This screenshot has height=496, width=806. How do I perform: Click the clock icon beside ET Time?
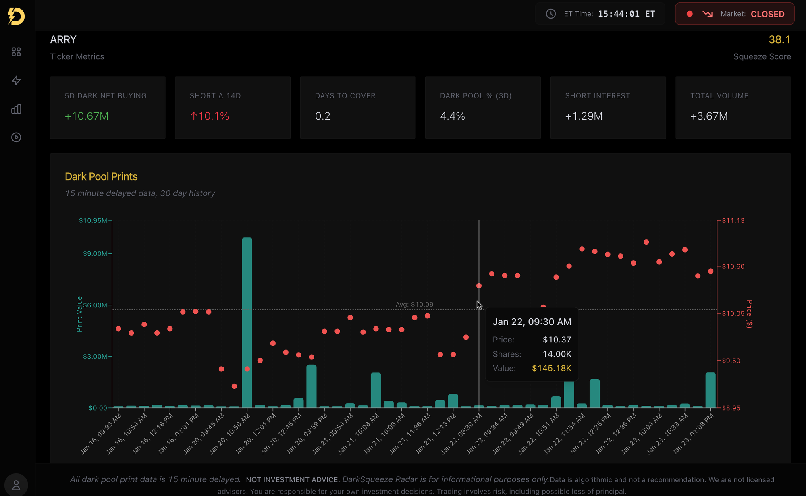coord(550,14)
